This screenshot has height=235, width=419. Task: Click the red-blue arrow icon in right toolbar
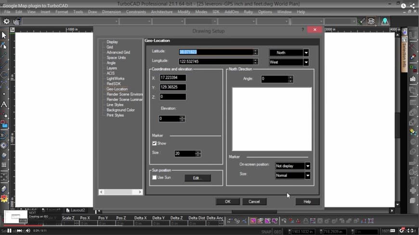[x=413, y=57]
